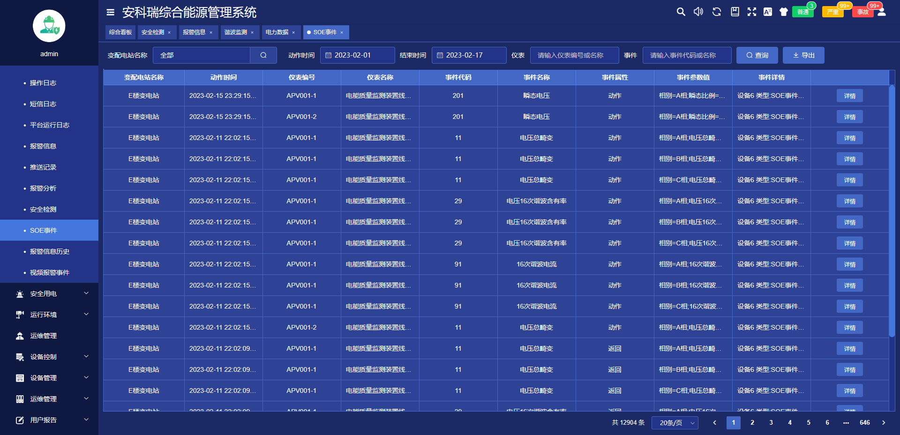View 严重 alarms badge showing 99+
This screenshot has height=435, width=900.
click(x=833, y=11)
